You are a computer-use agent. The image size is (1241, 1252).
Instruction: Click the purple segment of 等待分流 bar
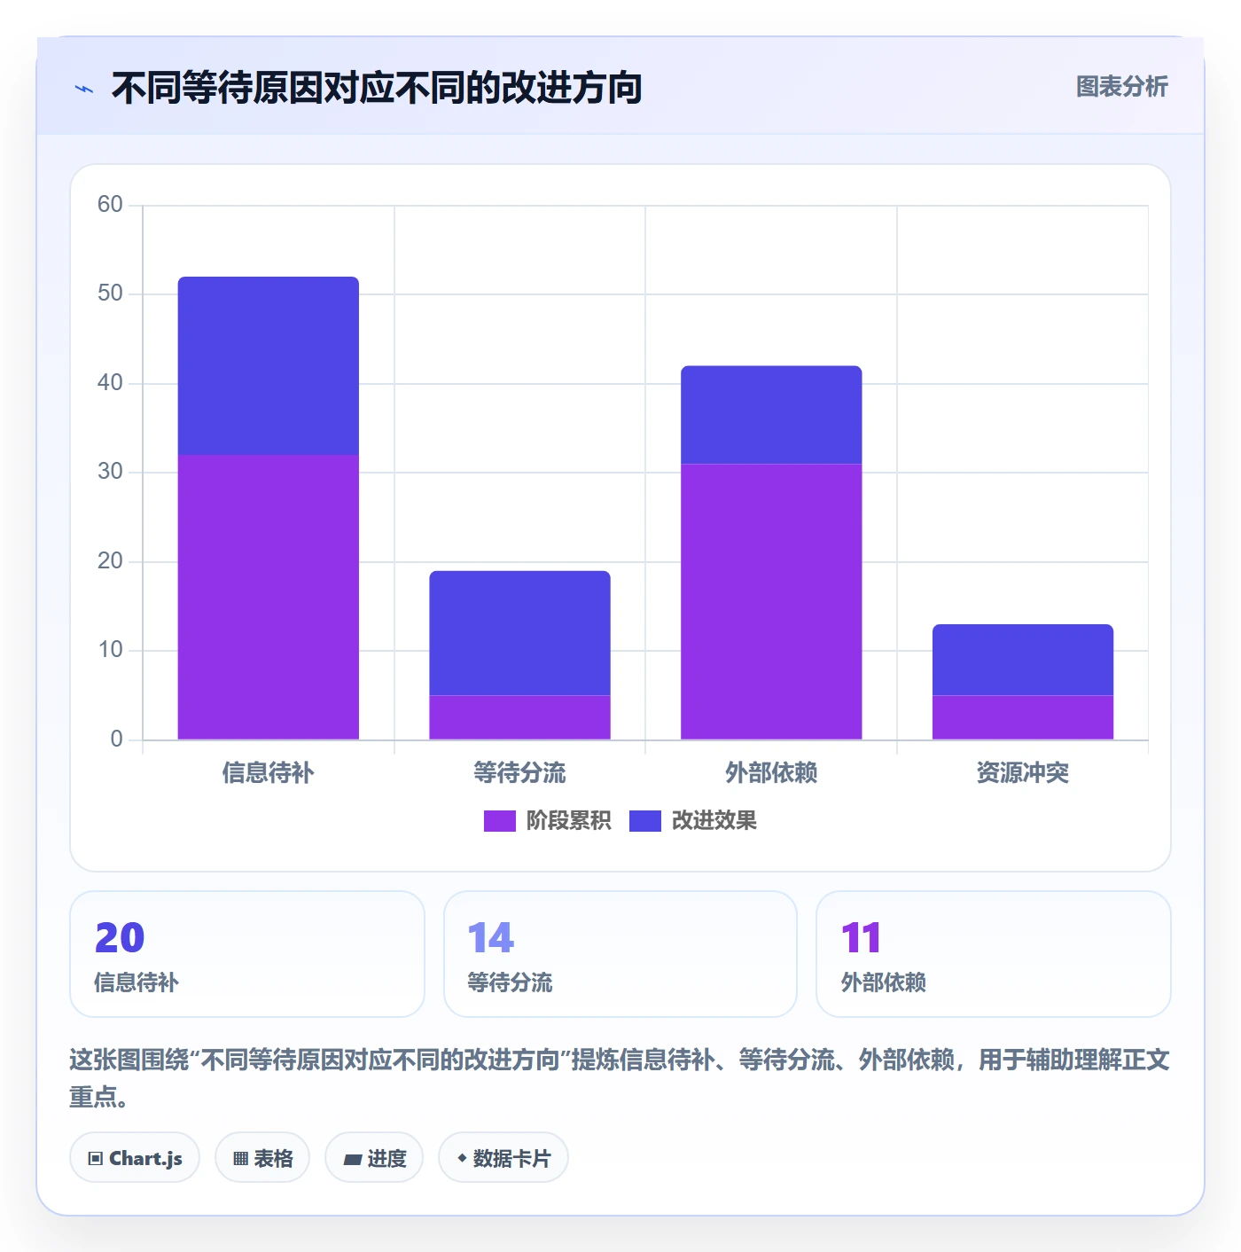pyautogui.click(x=520, y=717)
